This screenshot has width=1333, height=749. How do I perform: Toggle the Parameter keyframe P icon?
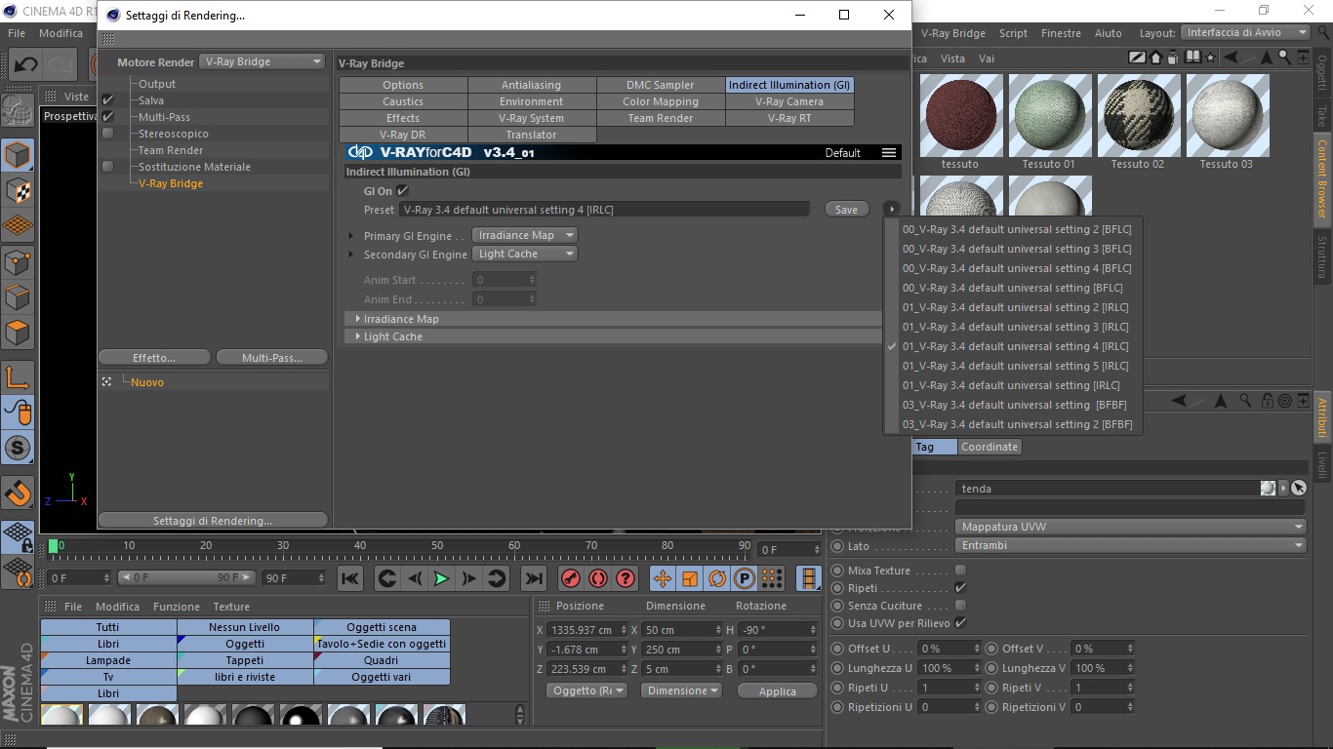[745, 578]
